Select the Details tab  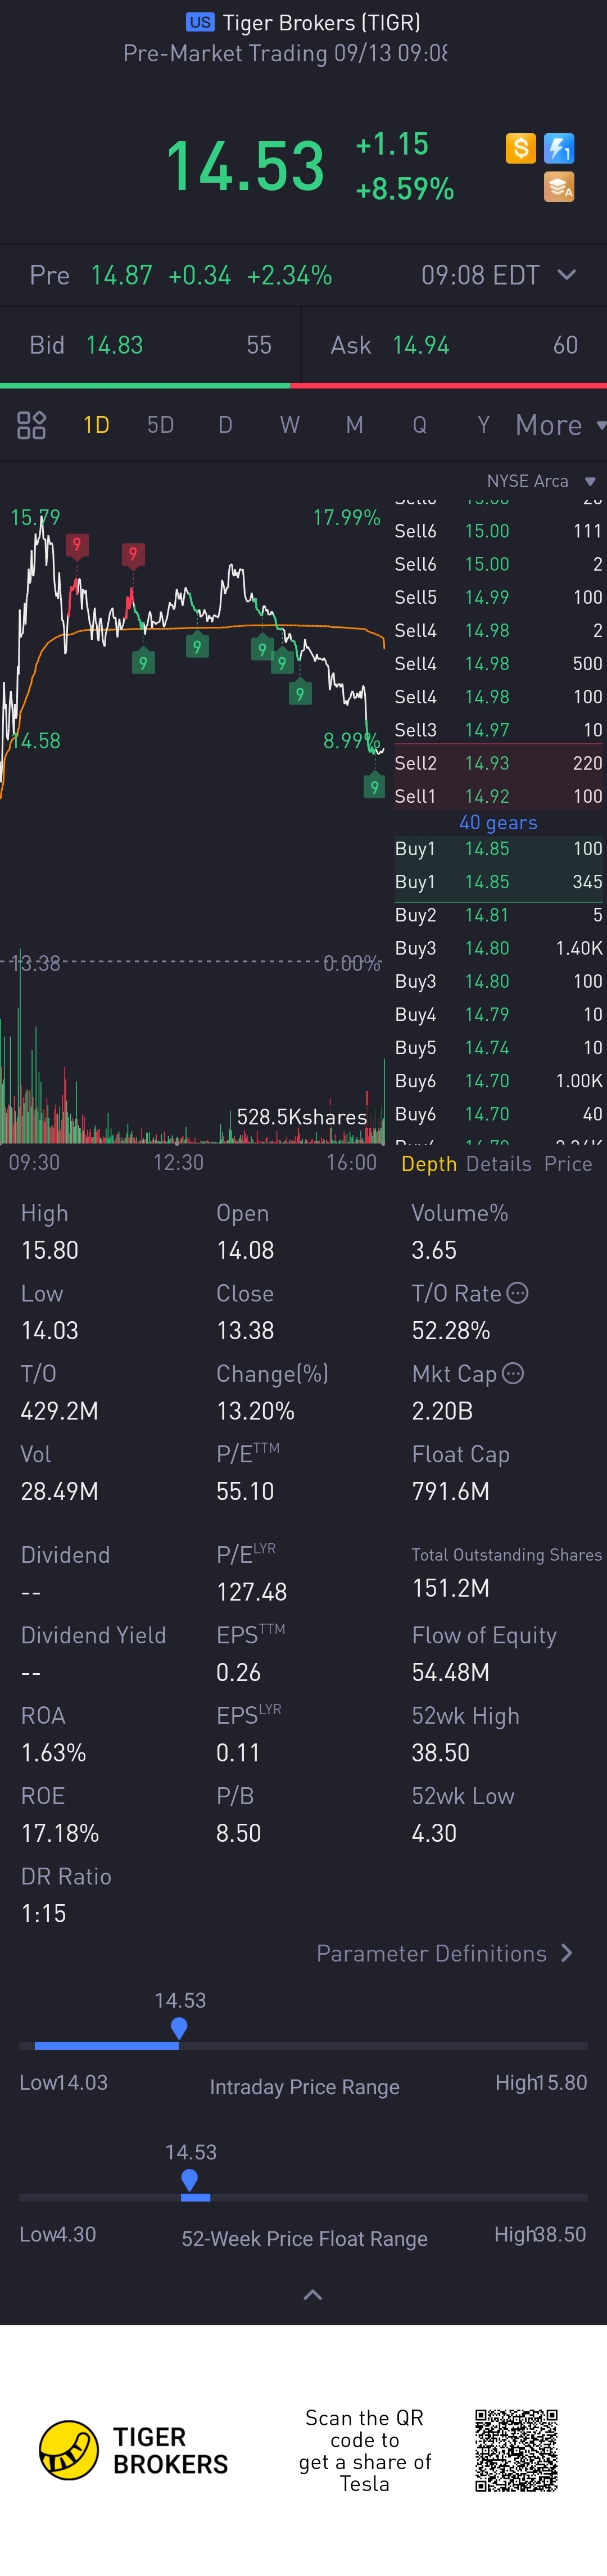click(x=498, y=1163)
